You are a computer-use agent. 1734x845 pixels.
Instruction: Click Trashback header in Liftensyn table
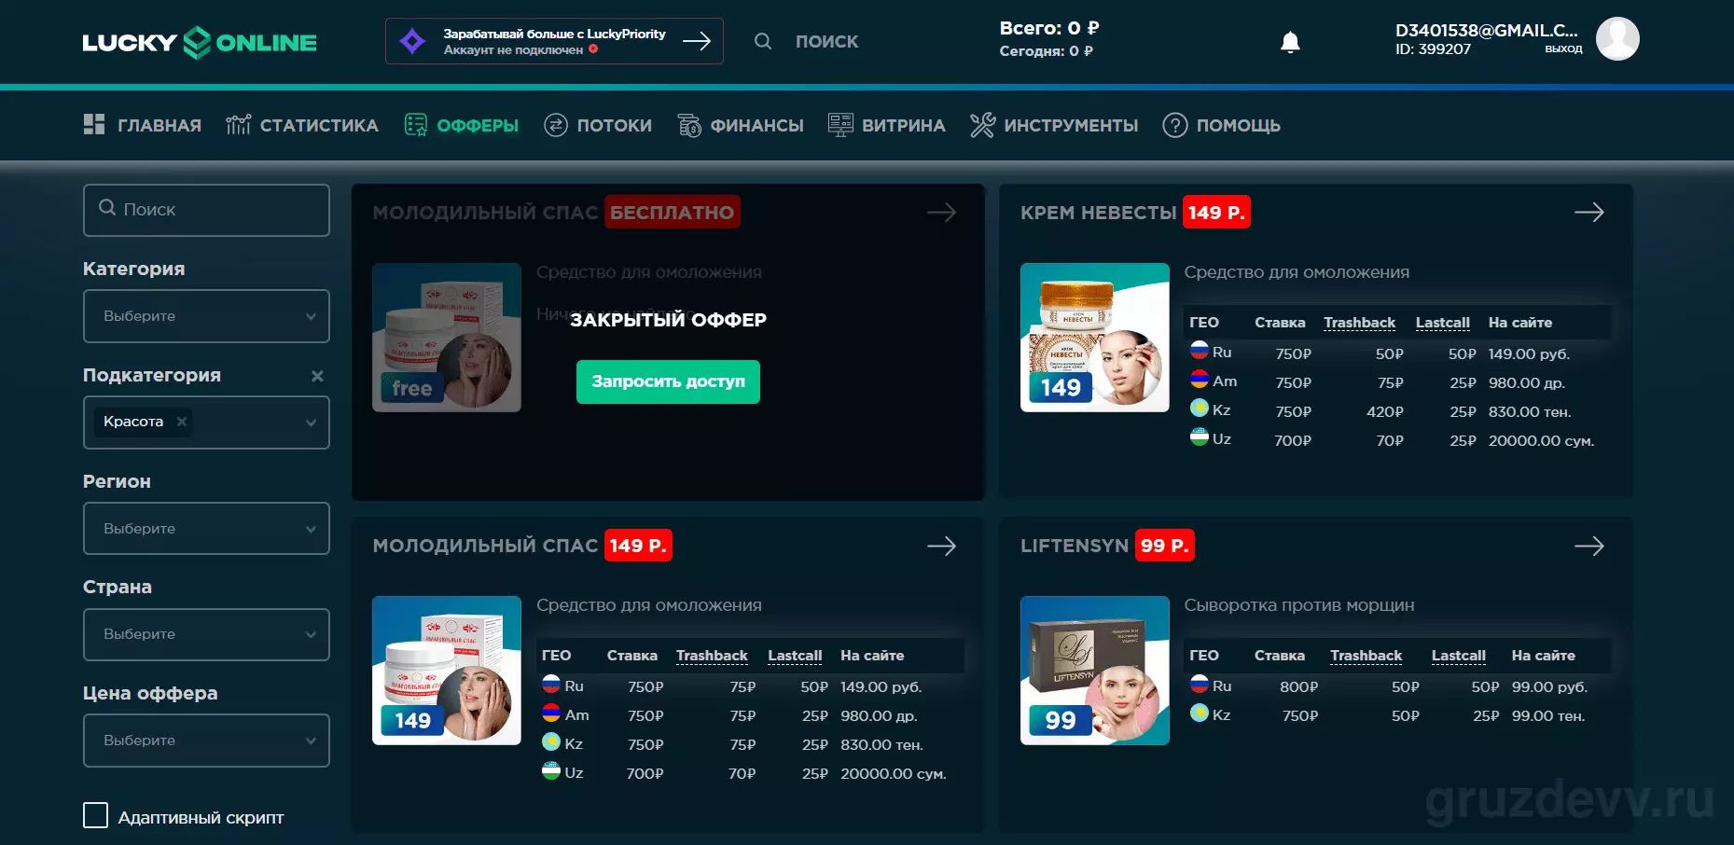click(x=1366, y=656)
